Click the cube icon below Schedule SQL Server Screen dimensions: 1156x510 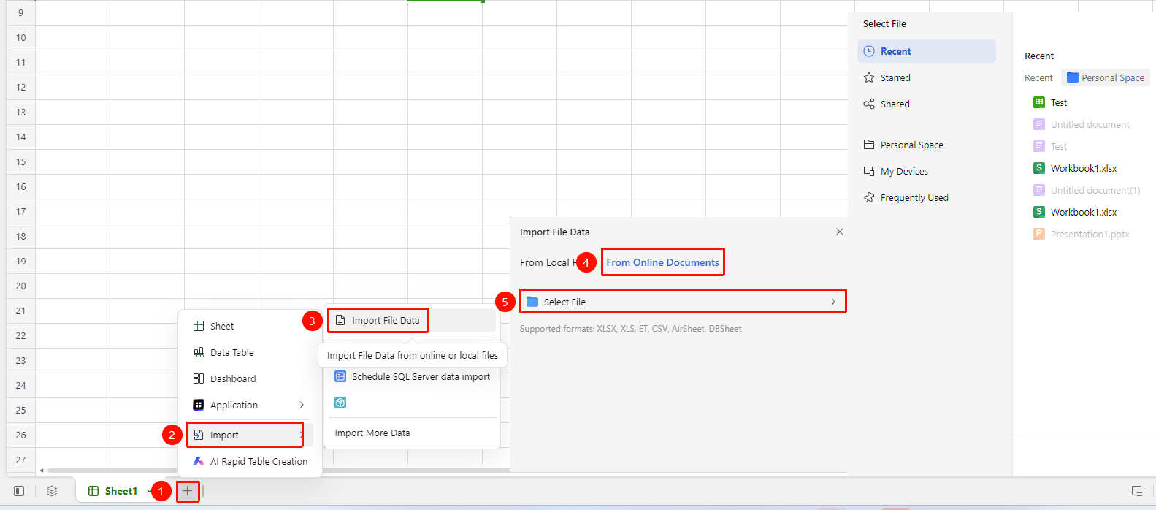[340, 403]
